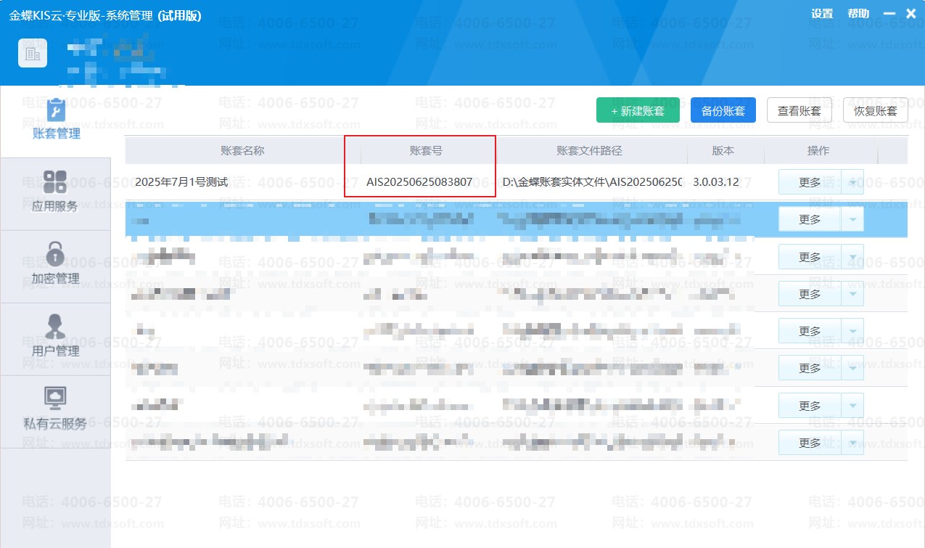Image resolution: width=925 pixels, height=548 pixels.
Task: Minimize the 金蝶KIS云 window
Action: [x=889, y=14]
